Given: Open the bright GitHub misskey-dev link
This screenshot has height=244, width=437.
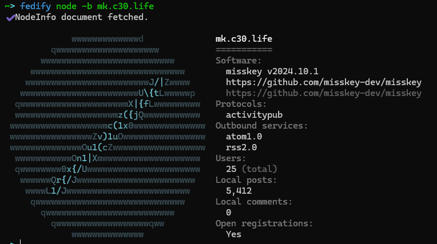Looking at the screenshot, I should pyautogui.click(x=324, y=82).
